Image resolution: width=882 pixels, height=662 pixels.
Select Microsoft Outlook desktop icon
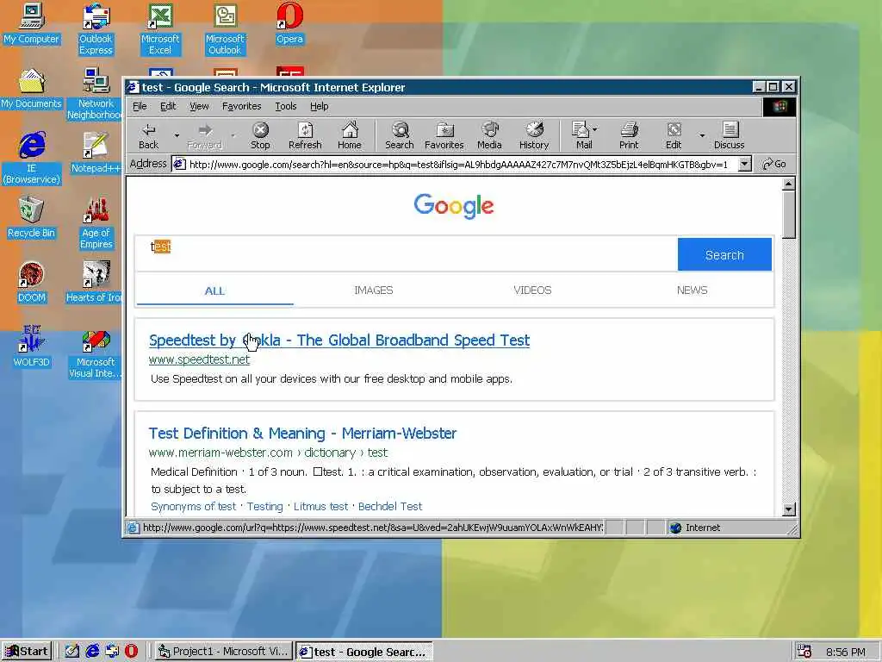(225, 29)
